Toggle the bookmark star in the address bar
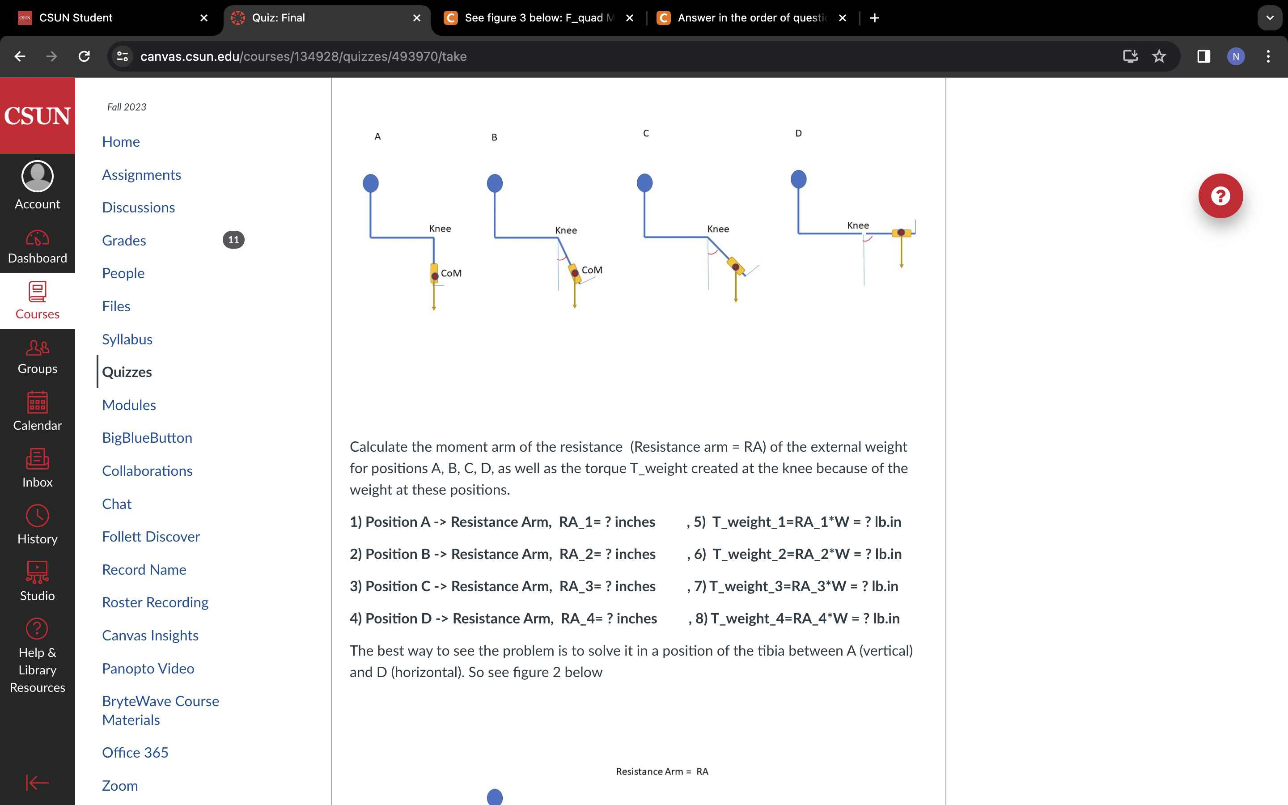The image size is (1288, 805). 1159,56
